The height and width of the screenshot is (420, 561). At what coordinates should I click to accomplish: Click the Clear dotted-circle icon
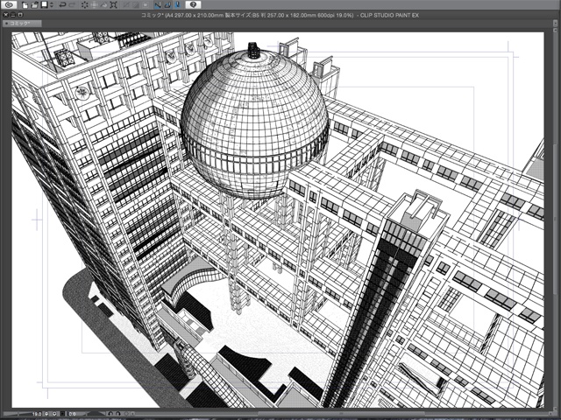(85, 4)
